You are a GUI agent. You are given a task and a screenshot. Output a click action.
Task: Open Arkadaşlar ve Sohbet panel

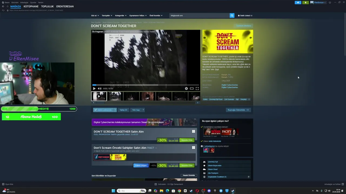click(334, 184)
